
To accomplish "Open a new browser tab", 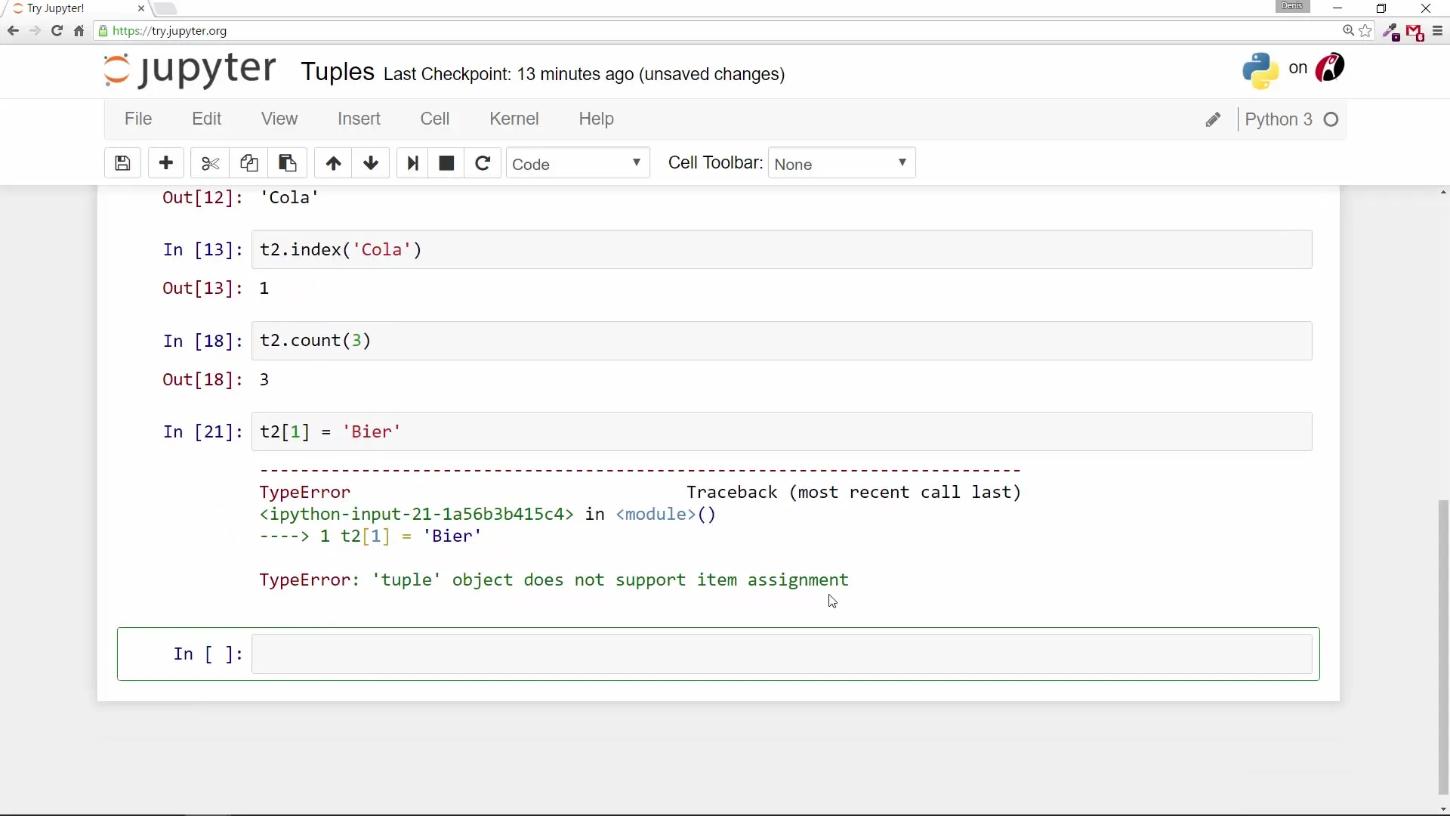I will 165,9.
